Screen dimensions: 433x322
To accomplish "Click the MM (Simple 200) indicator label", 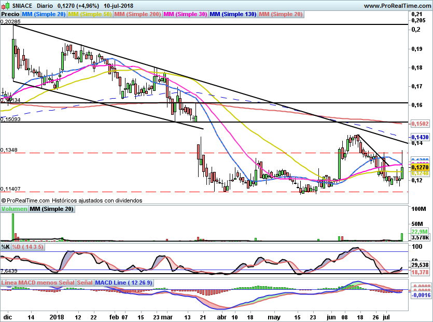I will coord(137,15).
